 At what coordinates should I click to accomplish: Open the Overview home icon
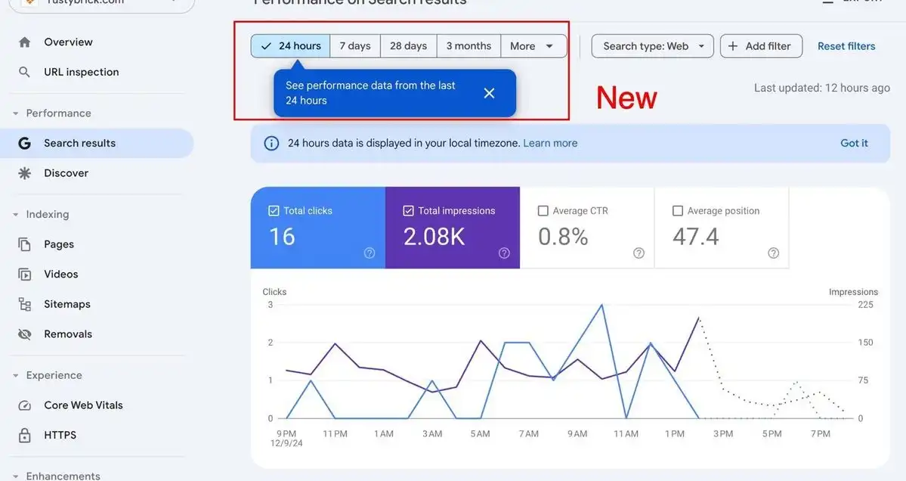click(x=24, y=42)
